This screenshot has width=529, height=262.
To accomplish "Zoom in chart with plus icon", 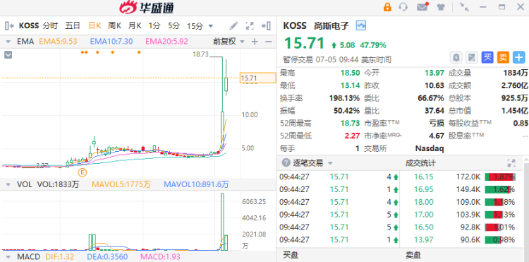I will [255, 42].
